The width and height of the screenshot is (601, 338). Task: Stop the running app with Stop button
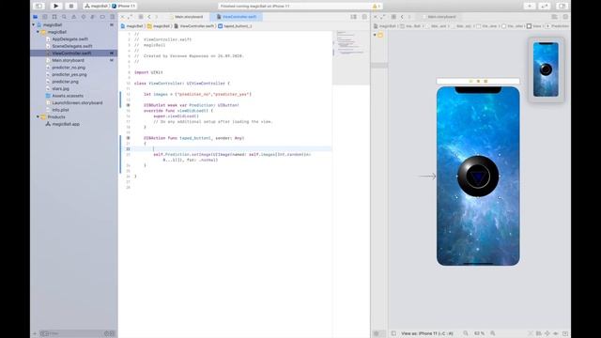point(71,6)
